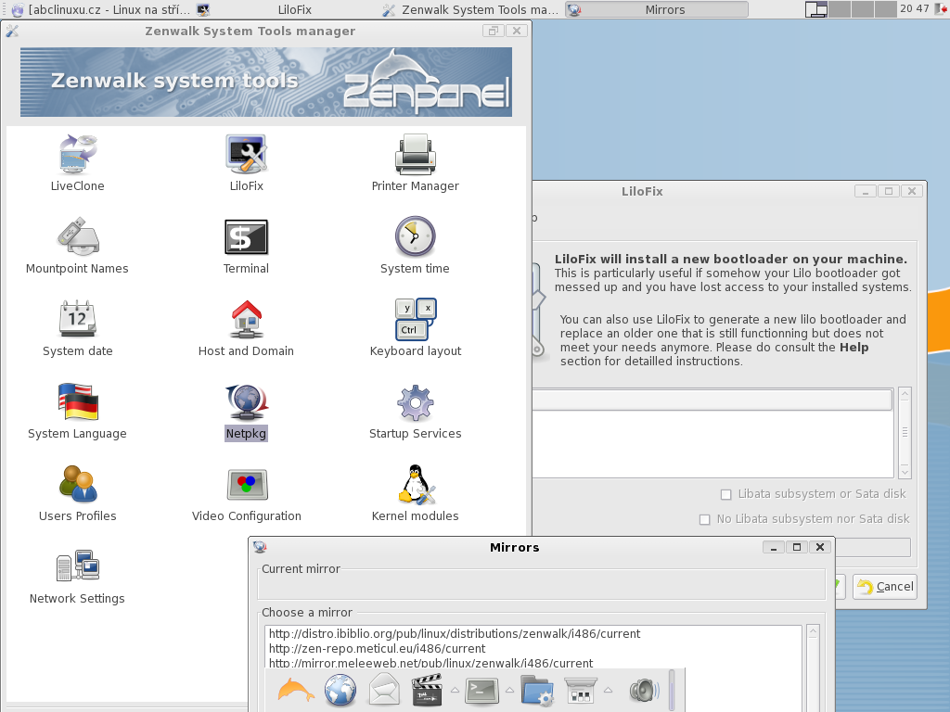
Task: Open Kernel modules tool
Action: coord(415,493)
